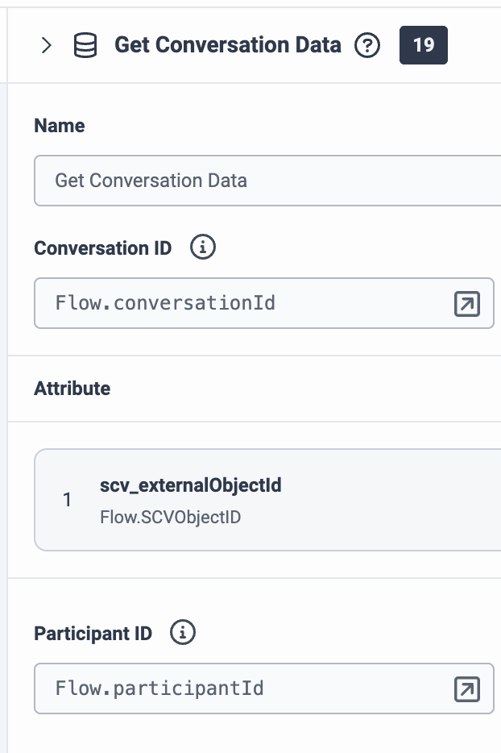This screenshot has width=501, height=753.
Task: Click into the Name input field
Action: tap(267, 181)
